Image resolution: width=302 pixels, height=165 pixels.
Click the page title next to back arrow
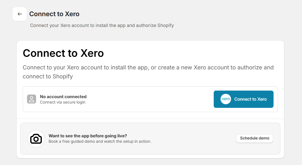click(54, 14)
